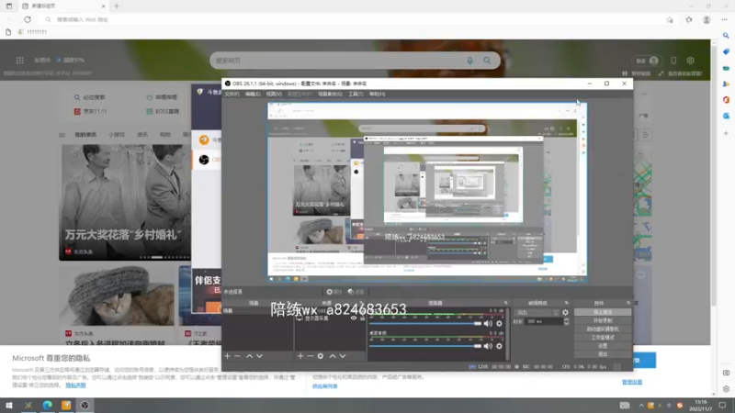The image size is (735, 413).
Task: Open scene transition type dropdown
Action: pyautogui.click(x=537, y=312)
